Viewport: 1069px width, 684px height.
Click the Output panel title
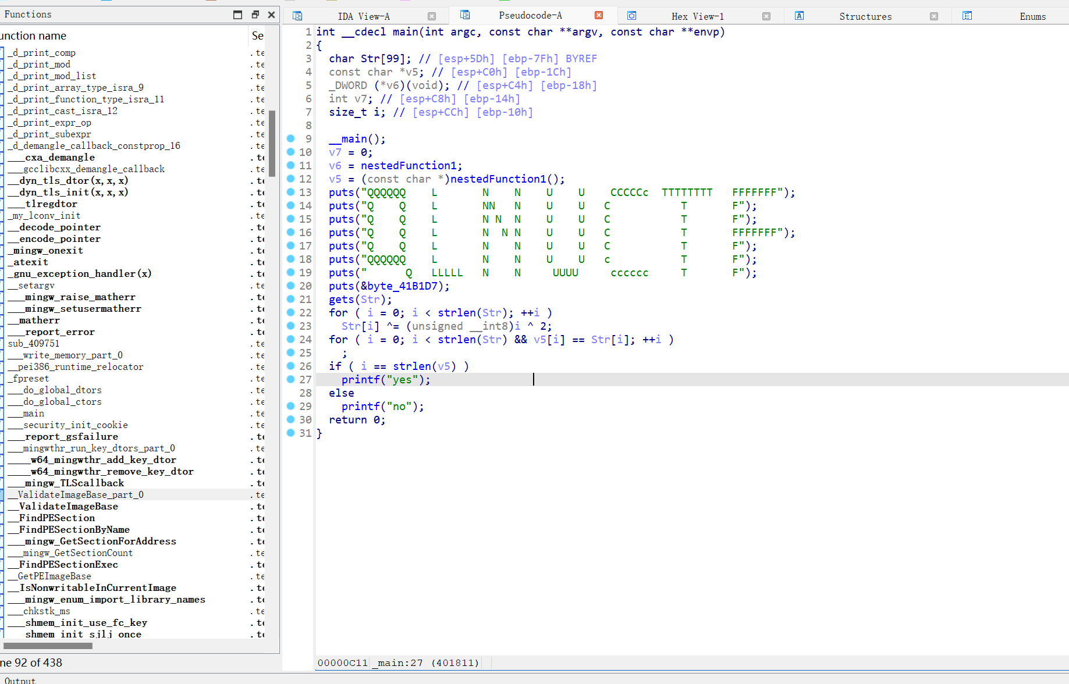(x=20, y=681)
